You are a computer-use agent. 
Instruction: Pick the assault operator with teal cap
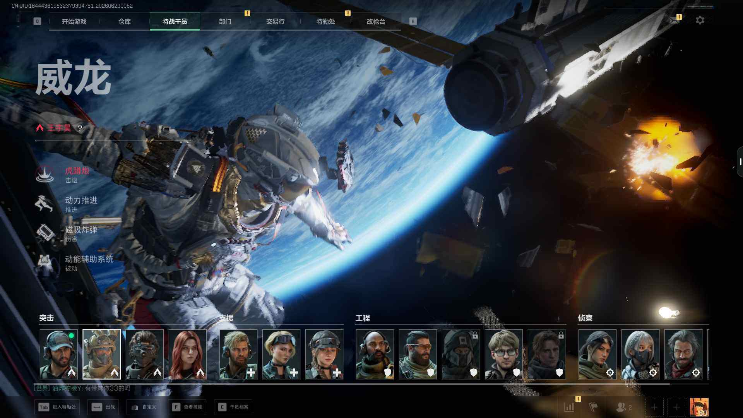(x=59, y=354)
